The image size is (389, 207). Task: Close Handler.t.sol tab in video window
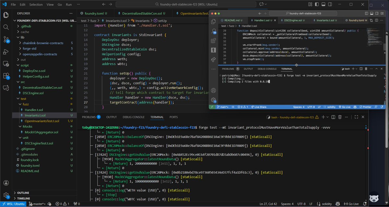pyautogui.click(x=275, y=20)
